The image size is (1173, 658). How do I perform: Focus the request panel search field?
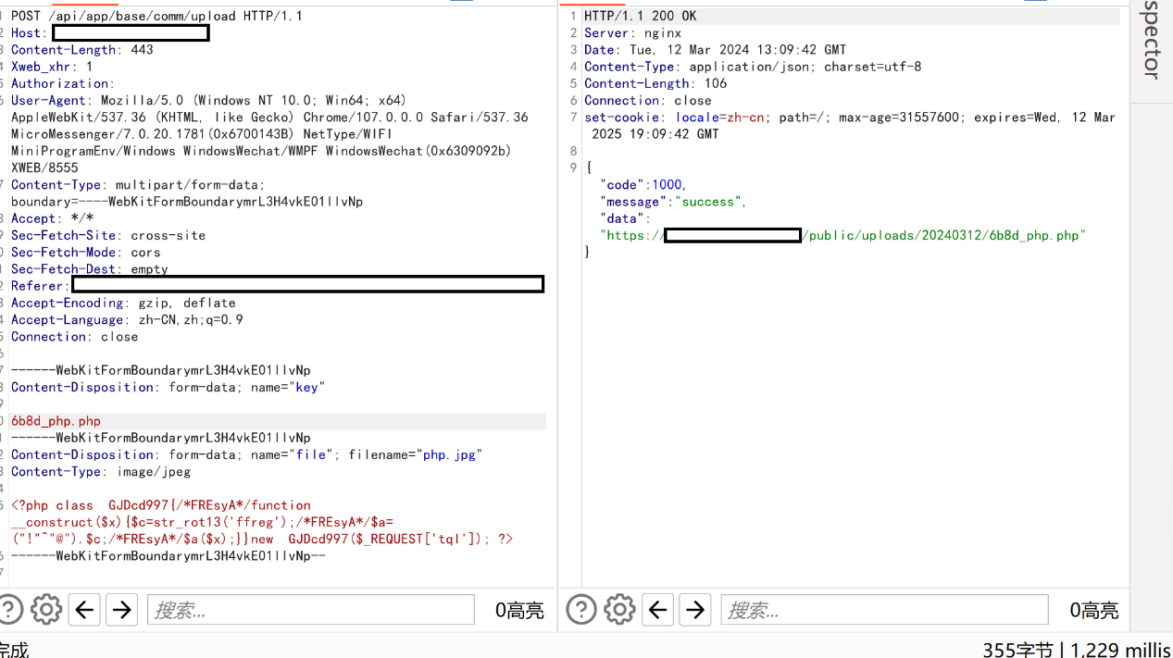point(311,610)
